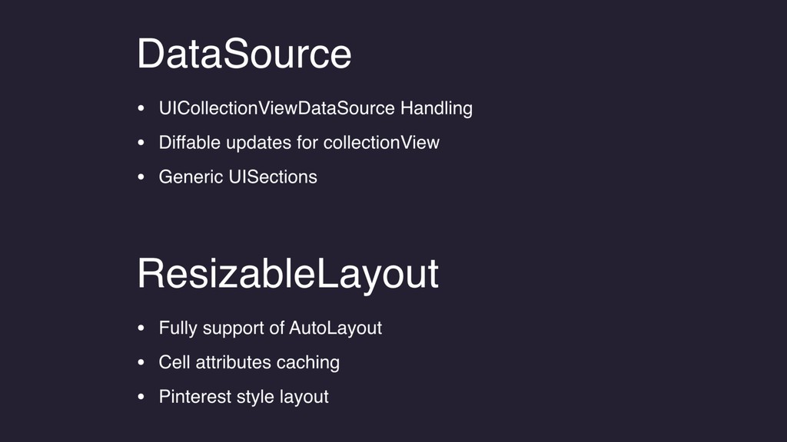
Task: Click the ResizableLayout heading
Action: (x=287, y=275)
